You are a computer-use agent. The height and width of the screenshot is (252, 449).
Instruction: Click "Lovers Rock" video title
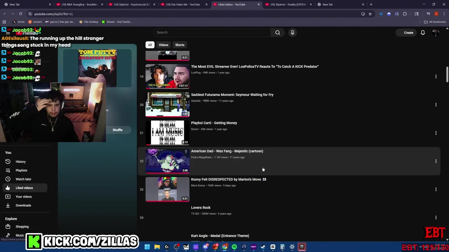[201, 208]
